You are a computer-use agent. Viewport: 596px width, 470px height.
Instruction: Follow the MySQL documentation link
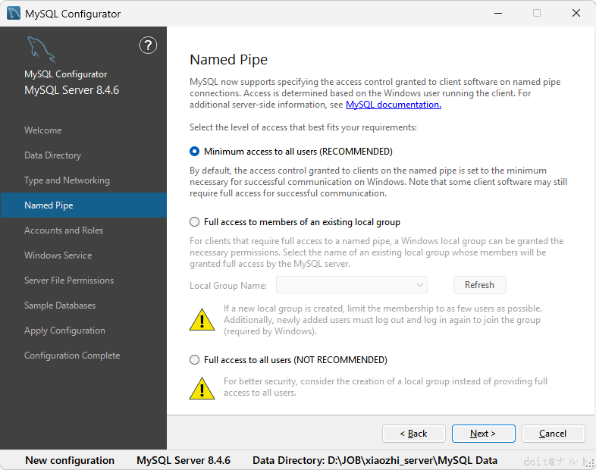click(x=394, y=105)
